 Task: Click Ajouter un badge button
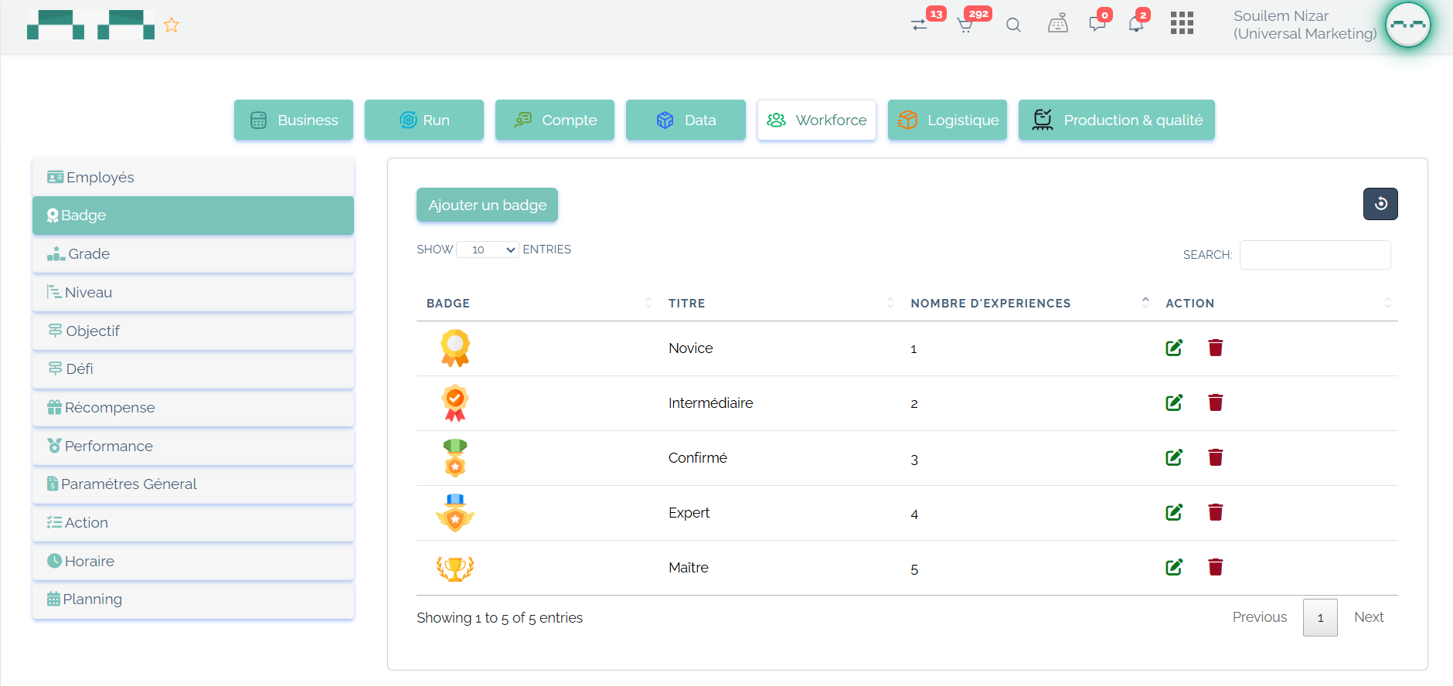pyautogui.click(x=487, y=205)
